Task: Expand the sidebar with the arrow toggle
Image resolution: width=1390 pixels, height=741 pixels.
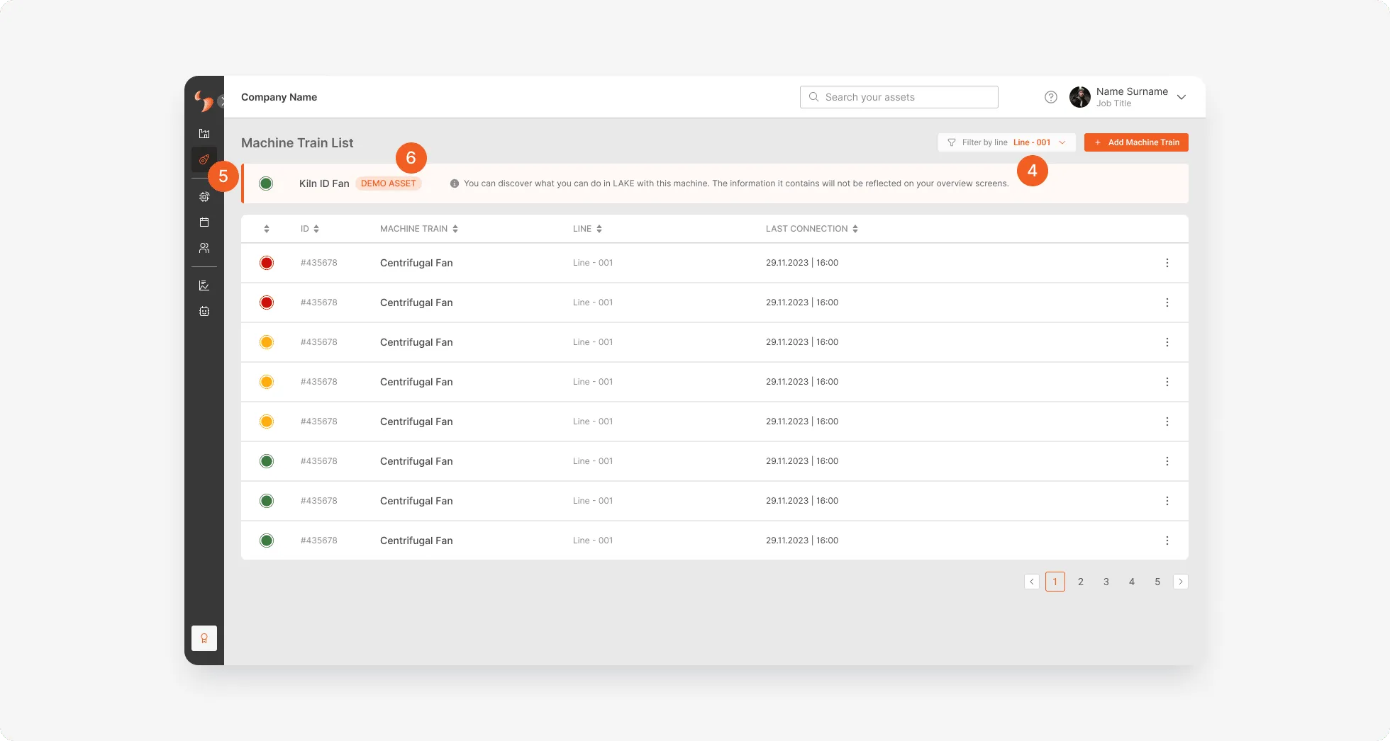Action: pos(222,101)
